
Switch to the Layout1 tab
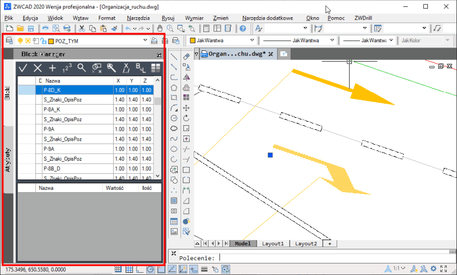[x=273, y=244]
